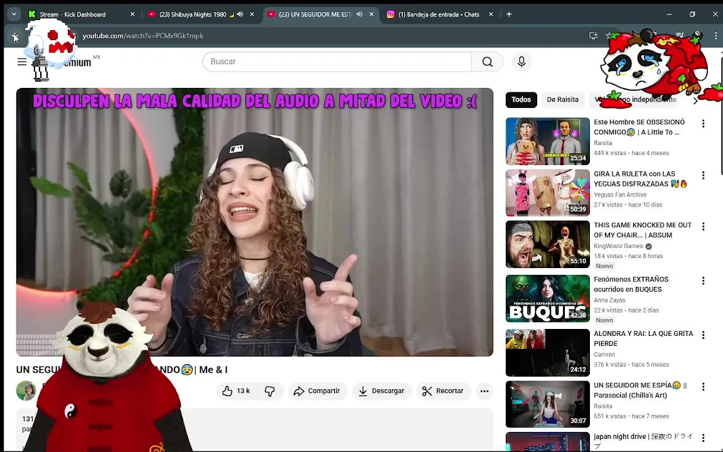Open 'ALONDRA Y RAI' thumbnail 24:12

click(x=548, y=353)
